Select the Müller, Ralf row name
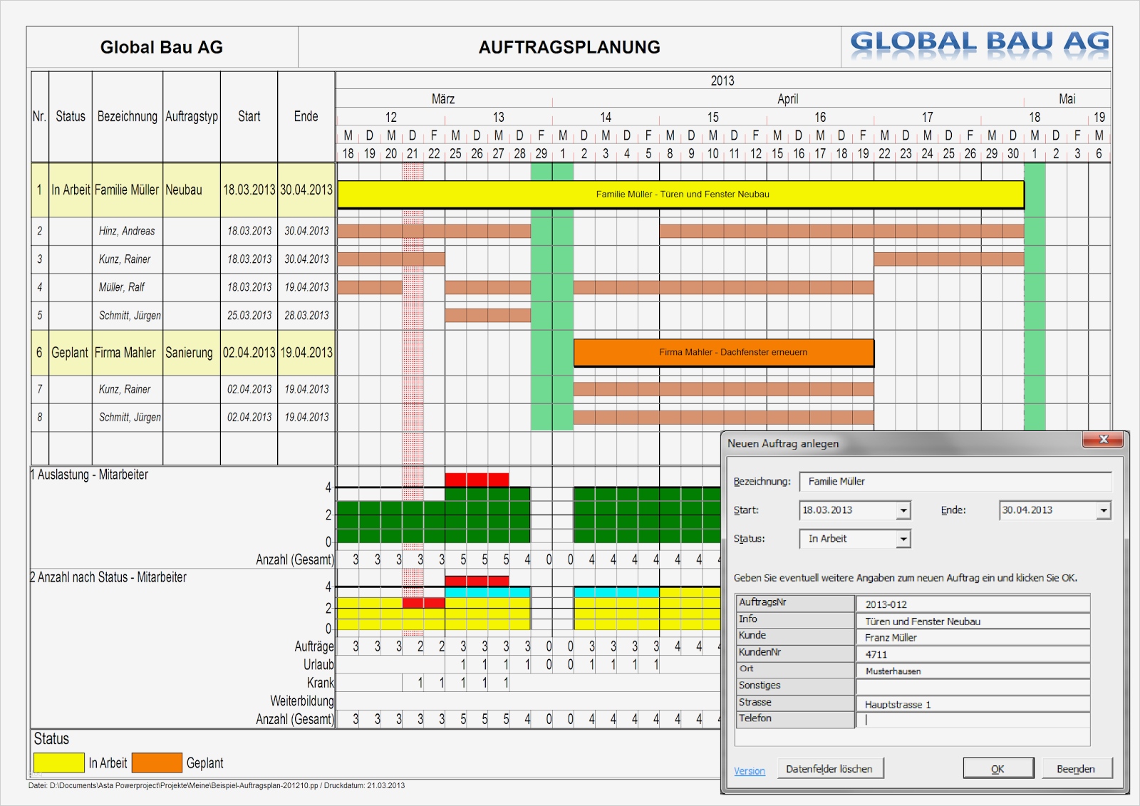The image size is (1140, 806). point(122,287)
